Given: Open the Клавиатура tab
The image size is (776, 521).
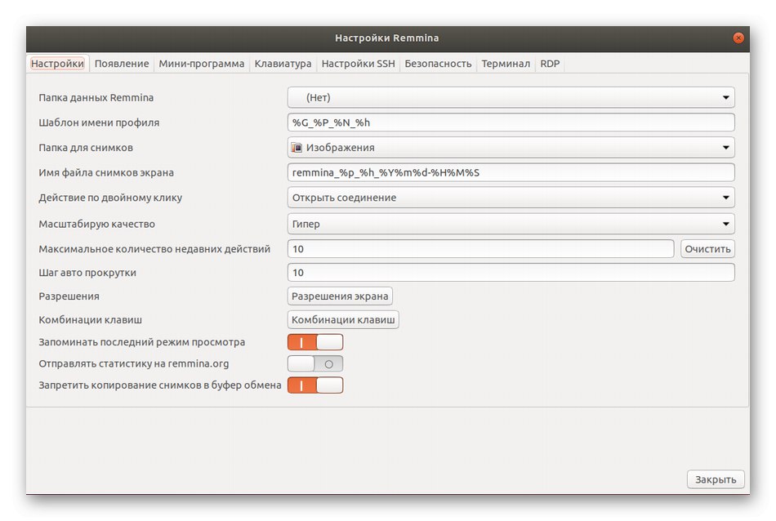Looking at the screenshot, I should pyautogui.click(x=283, y=64).
